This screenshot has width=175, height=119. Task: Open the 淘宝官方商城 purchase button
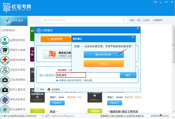pos(57,54)
